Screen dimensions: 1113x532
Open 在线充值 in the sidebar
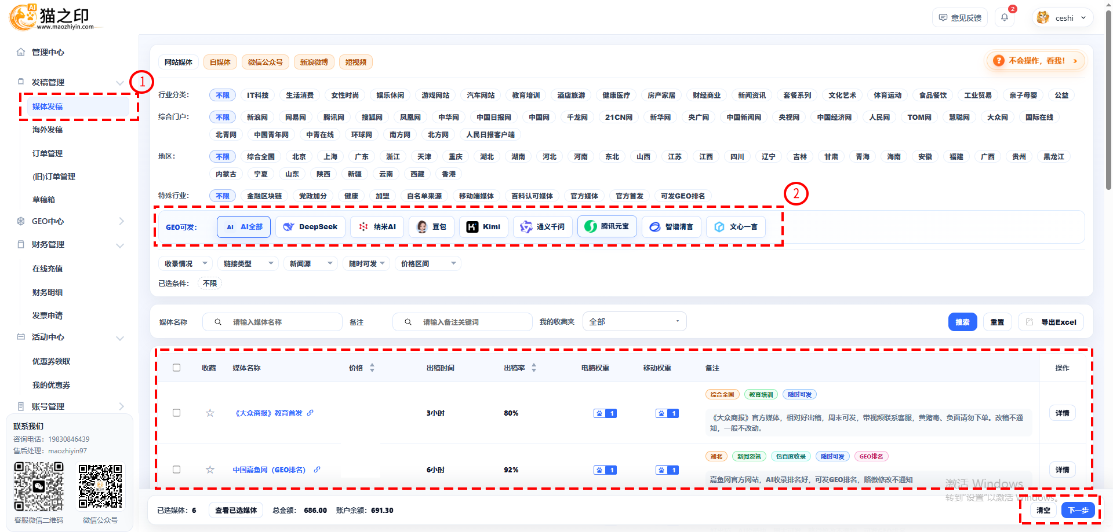tap(48, 269)
